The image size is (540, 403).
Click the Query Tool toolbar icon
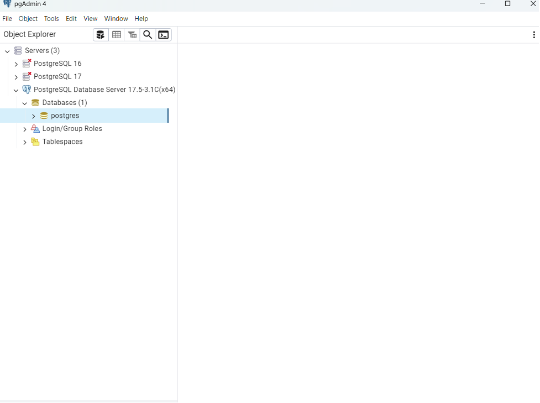point(101,35)
